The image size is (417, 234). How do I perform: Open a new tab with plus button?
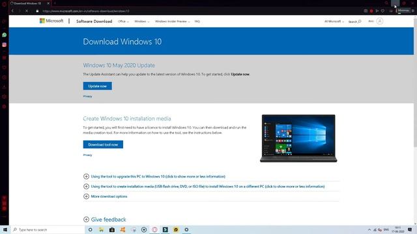[x=55, y=3]
